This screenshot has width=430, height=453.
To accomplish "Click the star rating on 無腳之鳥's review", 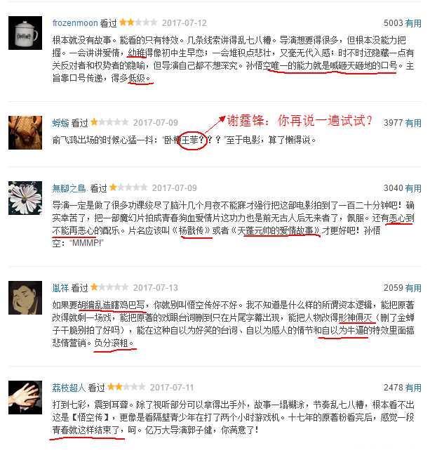I will pos(128,188).
